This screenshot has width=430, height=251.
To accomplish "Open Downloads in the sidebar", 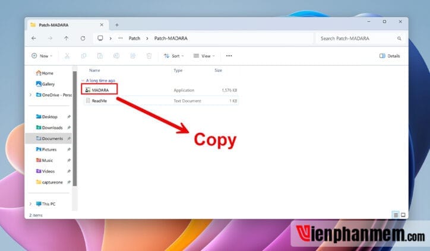I will (49, 128).
